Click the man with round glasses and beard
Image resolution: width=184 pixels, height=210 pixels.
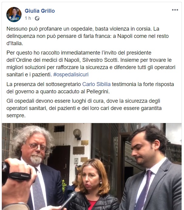click(36, 167)
